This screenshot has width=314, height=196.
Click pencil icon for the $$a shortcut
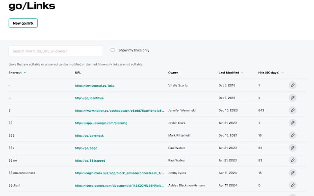click(x=292, y=148)
